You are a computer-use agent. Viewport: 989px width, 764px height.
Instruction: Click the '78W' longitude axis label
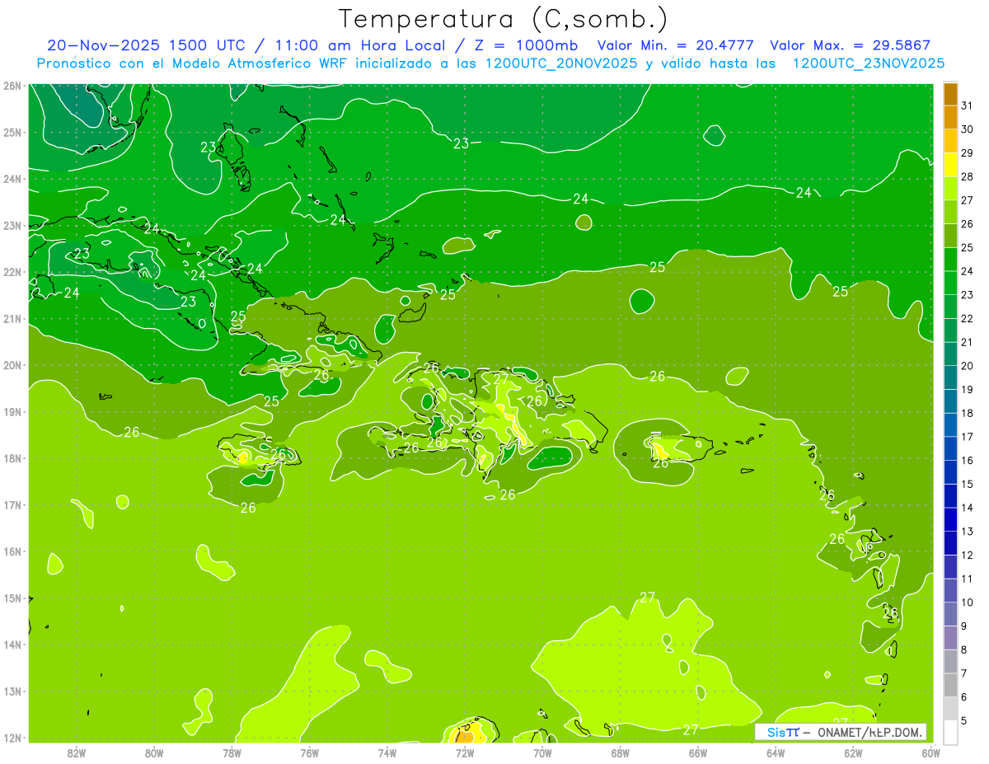point(232,752)
